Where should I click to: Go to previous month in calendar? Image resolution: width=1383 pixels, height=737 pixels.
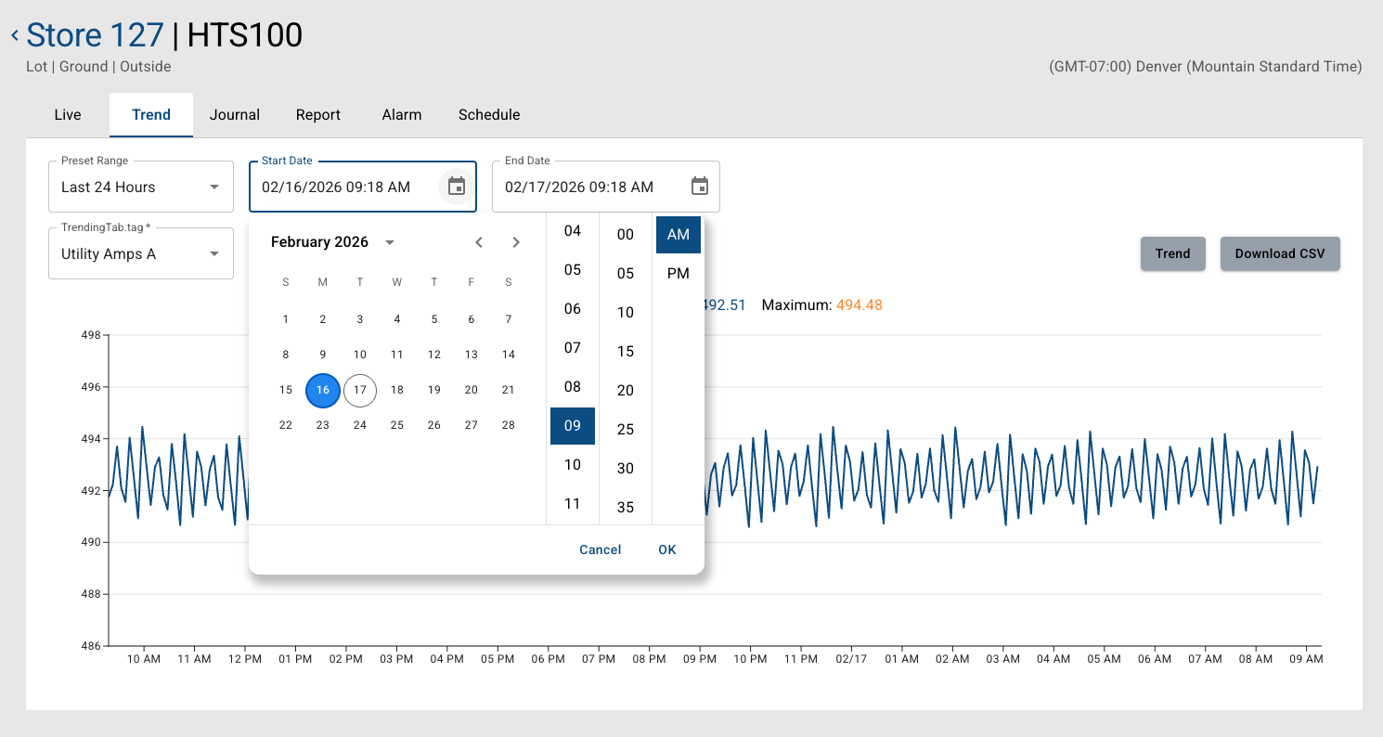(x=479, y=242)
